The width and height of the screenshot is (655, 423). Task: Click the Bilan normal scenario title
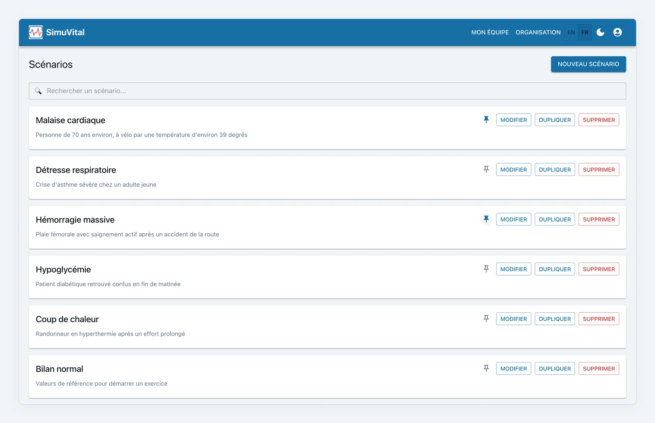tap(59, 369)
